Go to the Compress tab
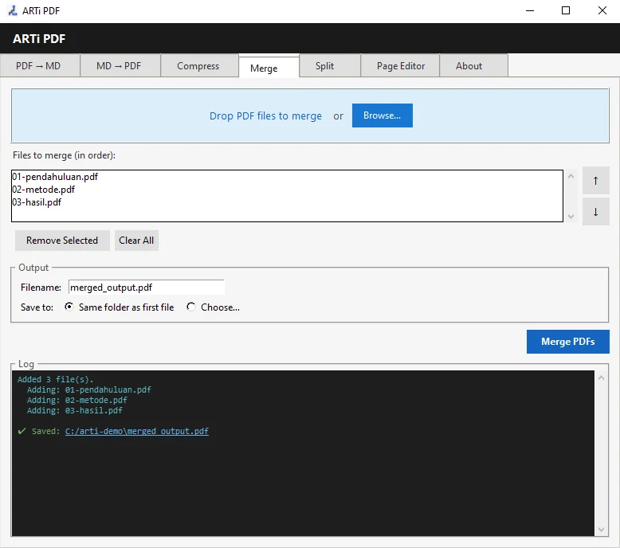 [200, 65]
